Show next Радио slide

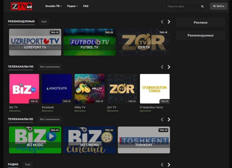[169, 165]
